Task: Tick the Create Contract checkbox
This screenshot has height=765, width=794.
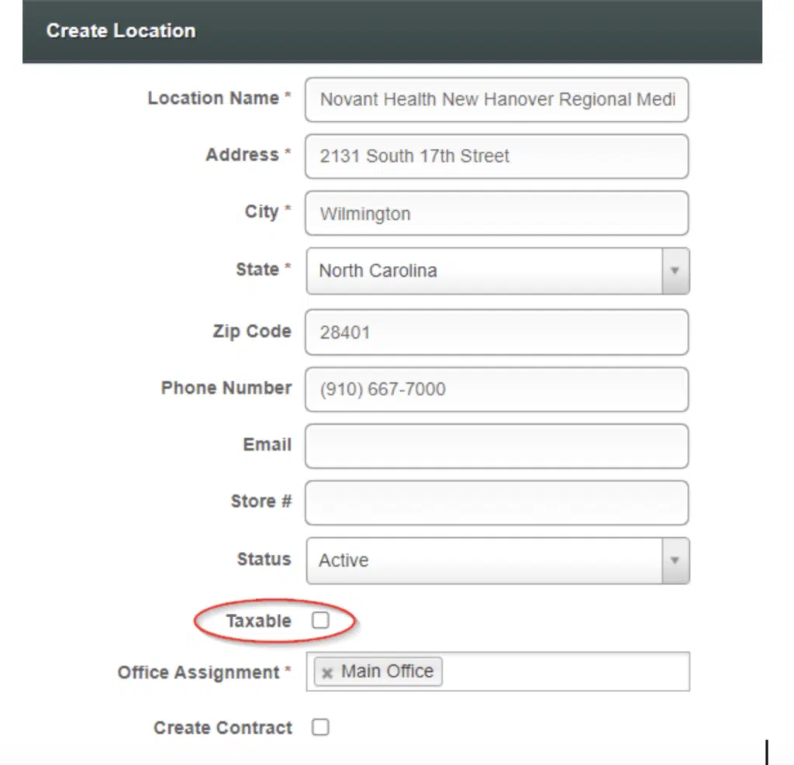Action: point(320,727)
